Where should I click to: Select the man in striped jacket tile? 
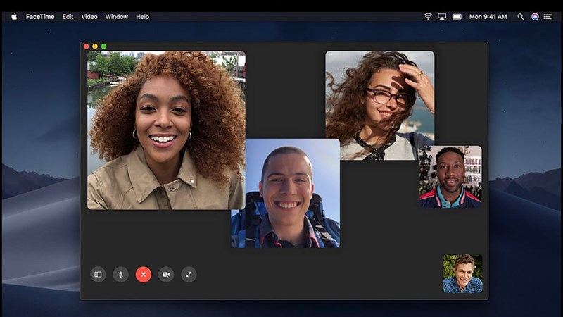click(450, 177)
